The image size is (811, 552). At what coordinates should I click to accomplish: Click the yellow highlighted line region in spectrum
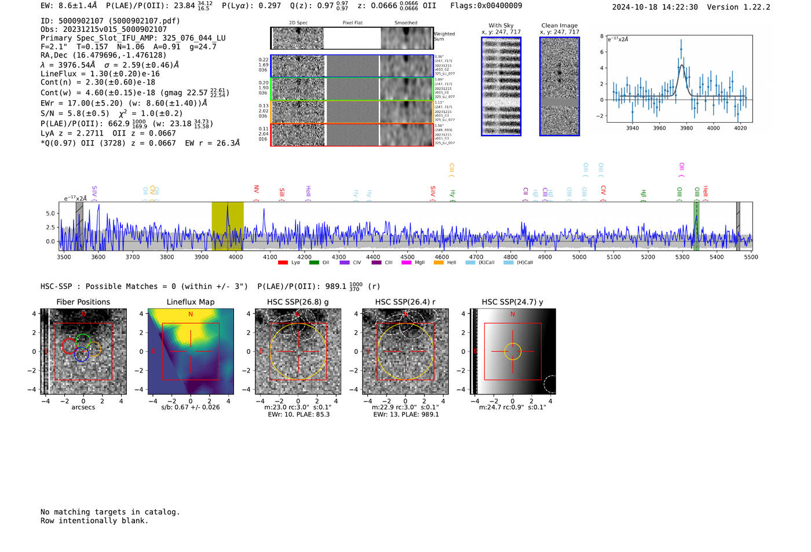tap(227, 226)
